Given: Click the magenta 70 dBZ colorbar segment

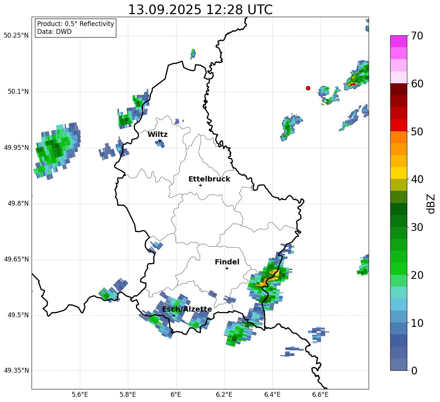Looking at the screenshot, I should pyautogui.click(x=398, y=41).
